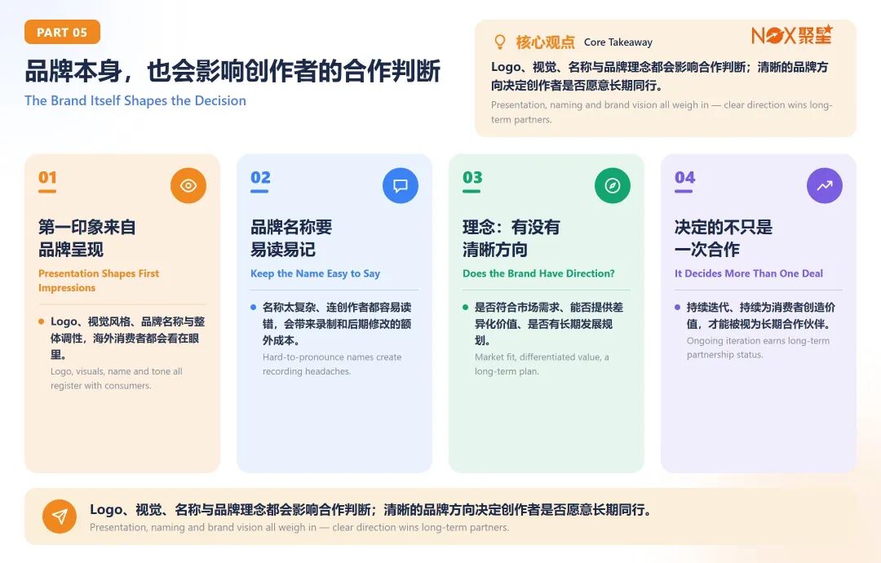The width and height of the screenshot is (881, 563).
Task: Click the heading 品牌名称要易读易记
Action: click(x=291, y=238)
